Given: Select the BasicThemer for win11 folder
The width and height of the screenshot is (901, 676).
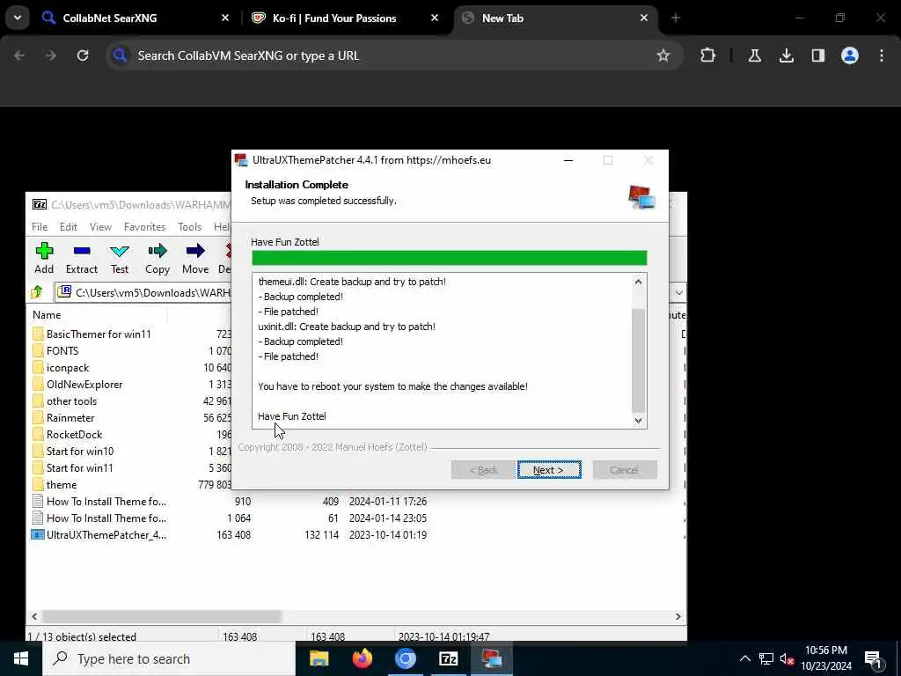Looking at the screenshot, I should 99,334.
